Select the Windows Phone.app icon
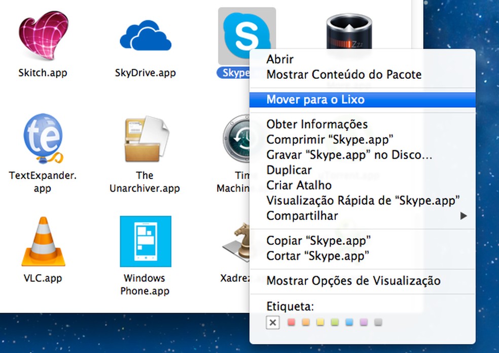This screenshot has width=499, height=353. click(x=146, y=241)
